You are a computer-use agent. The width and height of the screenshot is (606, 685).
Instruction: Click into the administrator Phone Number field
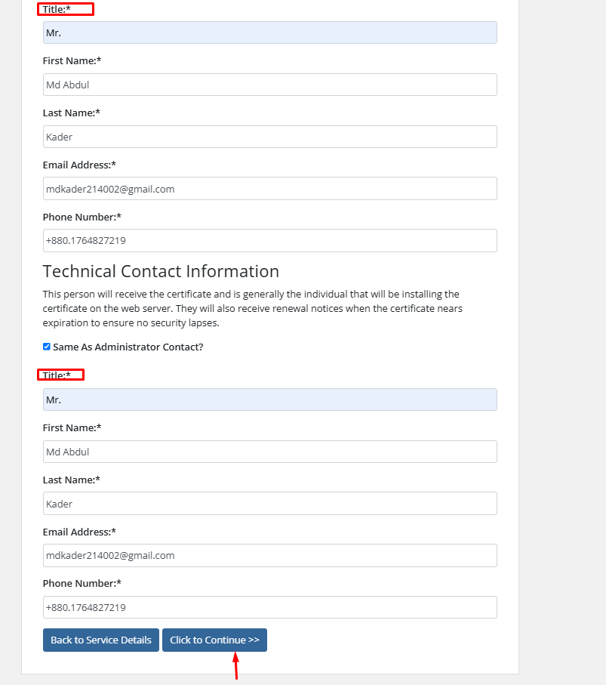click(x=269, y=241)
